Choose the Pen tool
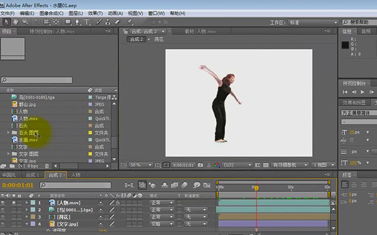This screenshot has width=377, height=235. pyautogui.click(x=77, y=22)
